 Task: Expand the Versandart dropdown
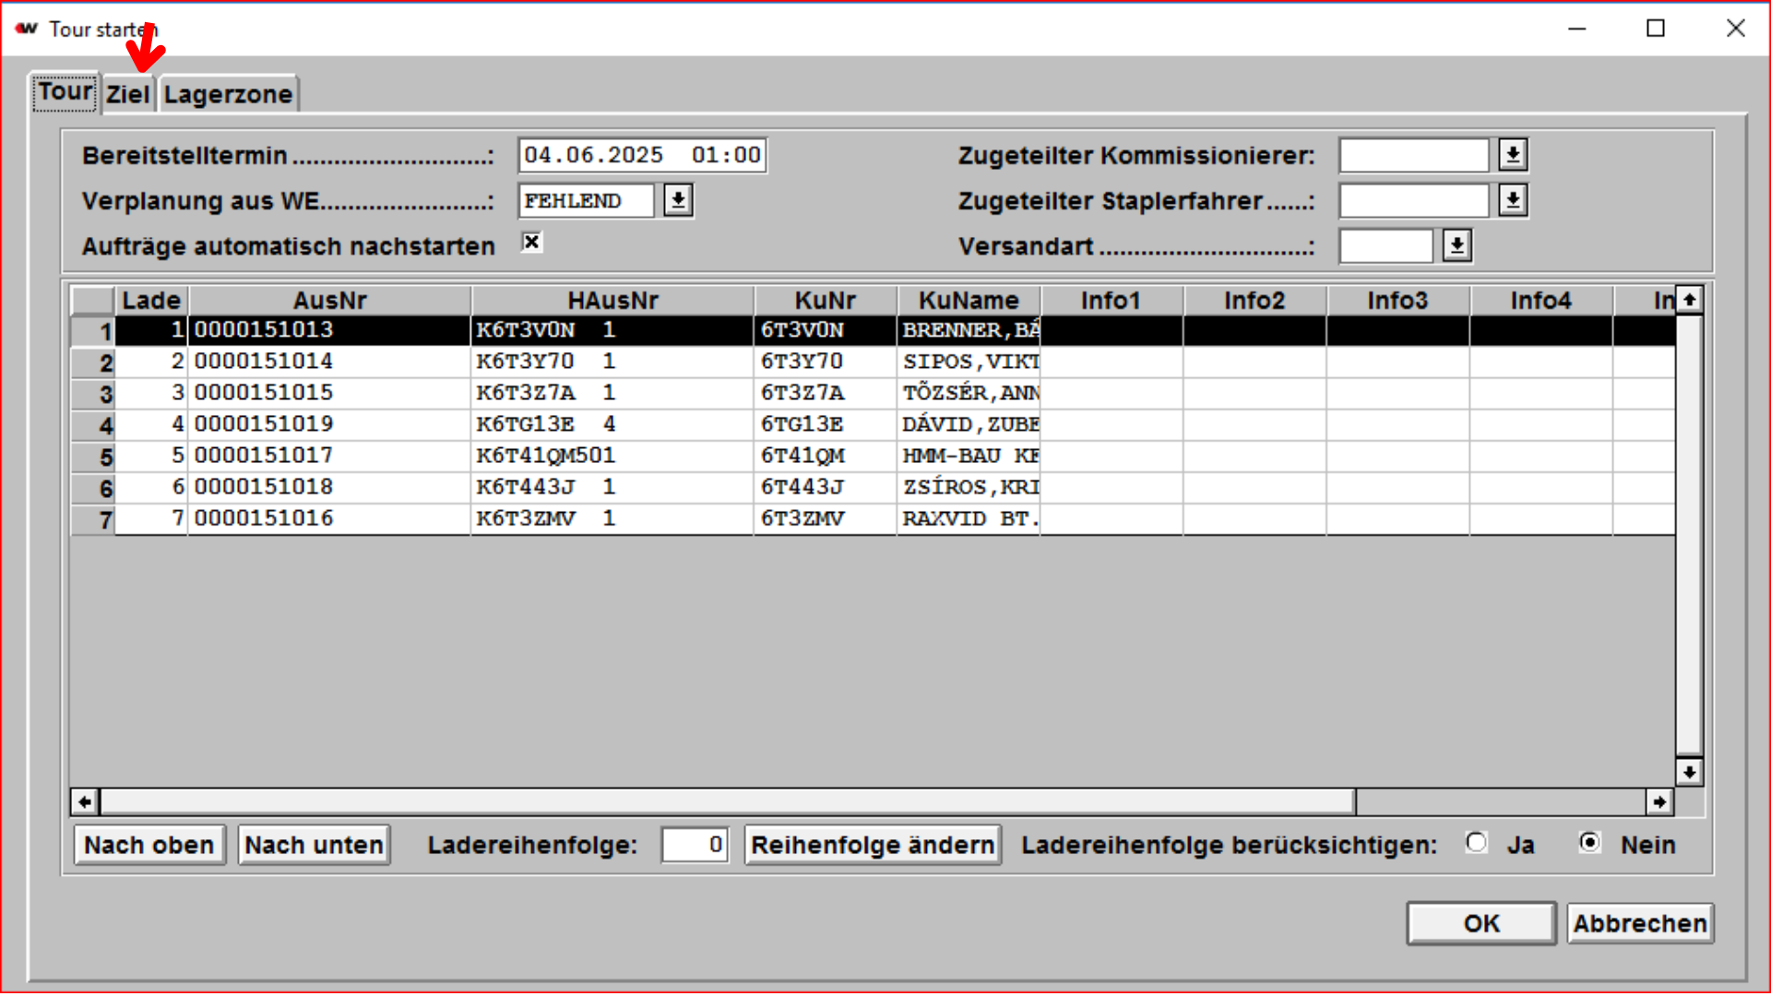[x=1456, y=246]
